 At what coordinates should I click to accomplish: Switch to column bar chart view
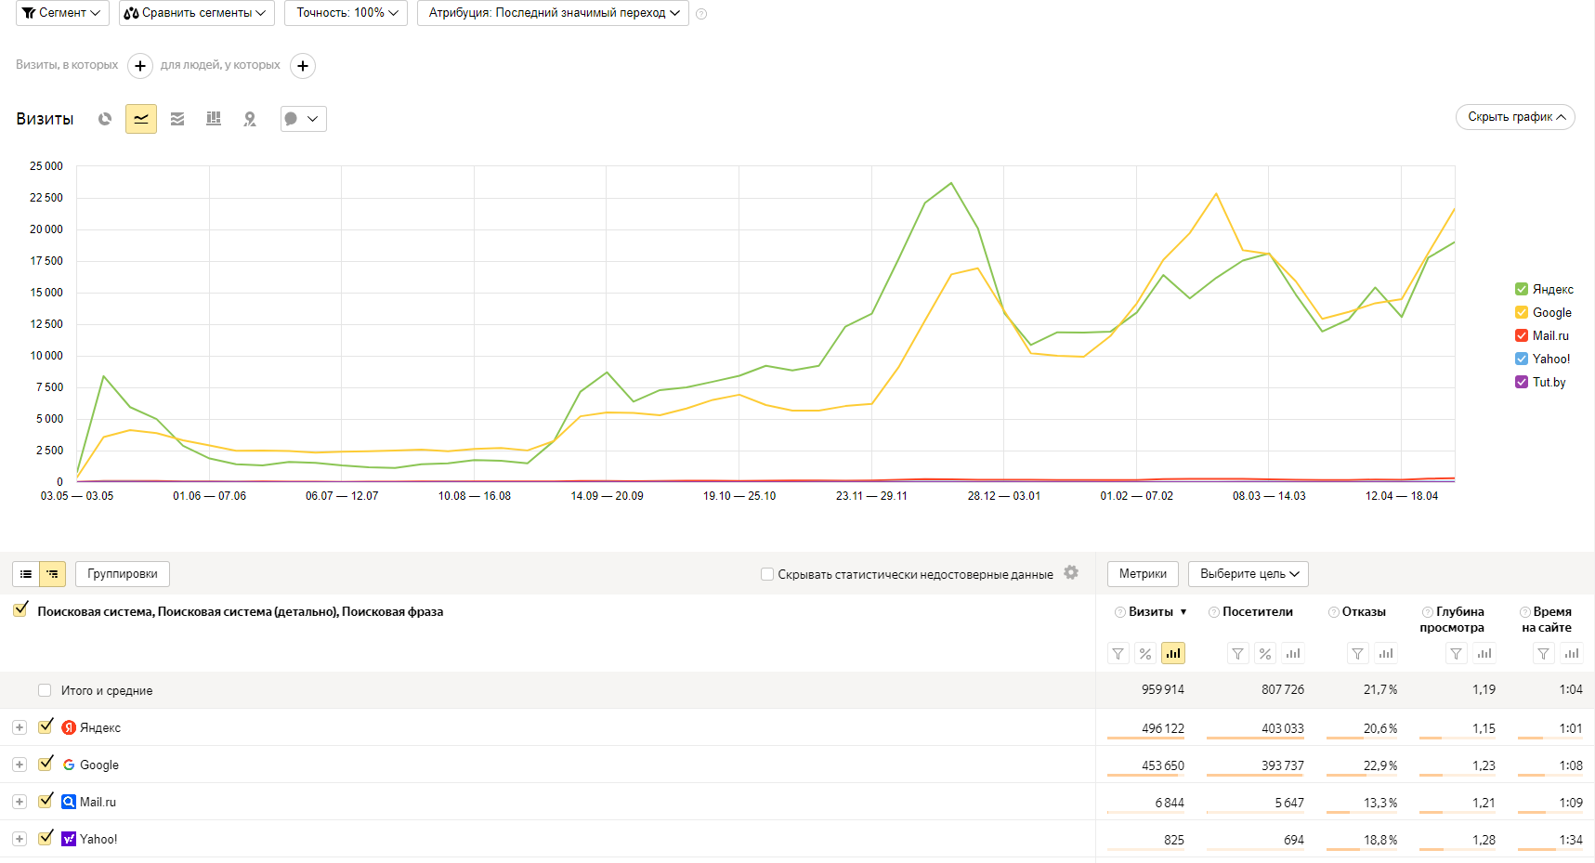pyautogui.click(x=214, y=119)
